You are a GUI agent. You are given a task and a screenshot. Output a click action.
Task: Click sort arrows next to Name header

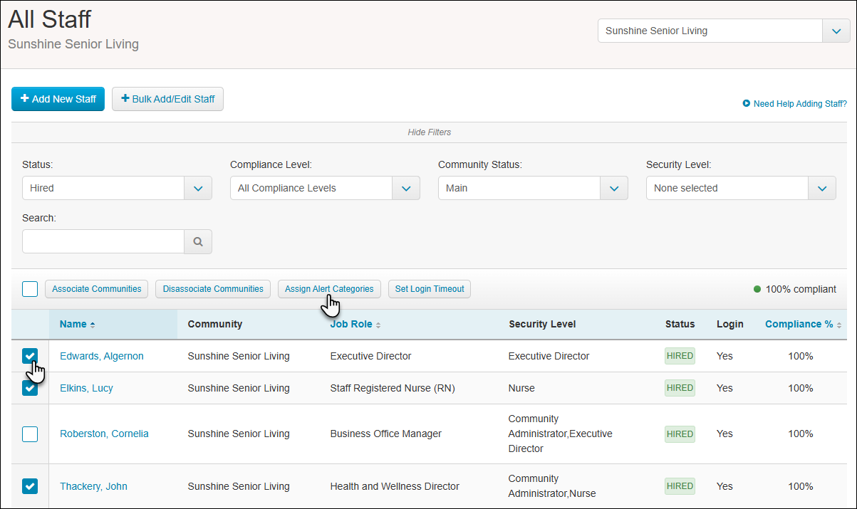[93, 325]
